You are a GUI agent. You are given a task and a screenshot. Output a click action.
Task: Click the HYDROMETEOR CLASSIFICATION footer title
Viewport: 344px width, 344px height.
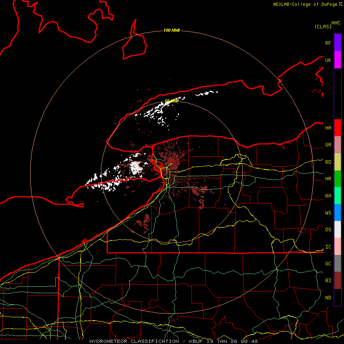(x=134, y=341)
